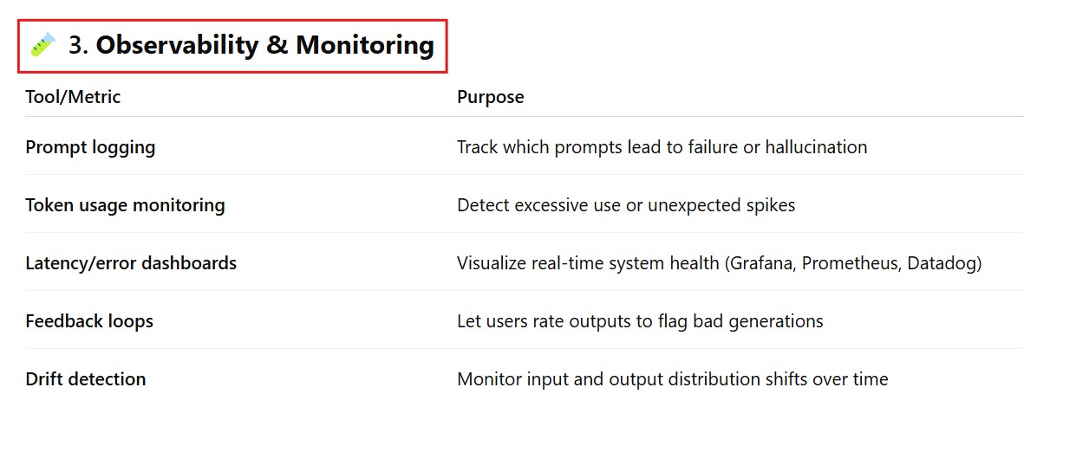Select the Token usage monitoring label

coord(125,205)
